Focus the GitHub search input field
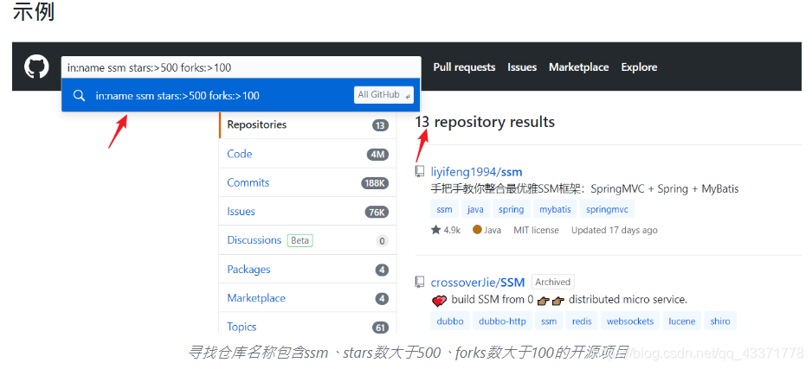 (x=242, y=67)
